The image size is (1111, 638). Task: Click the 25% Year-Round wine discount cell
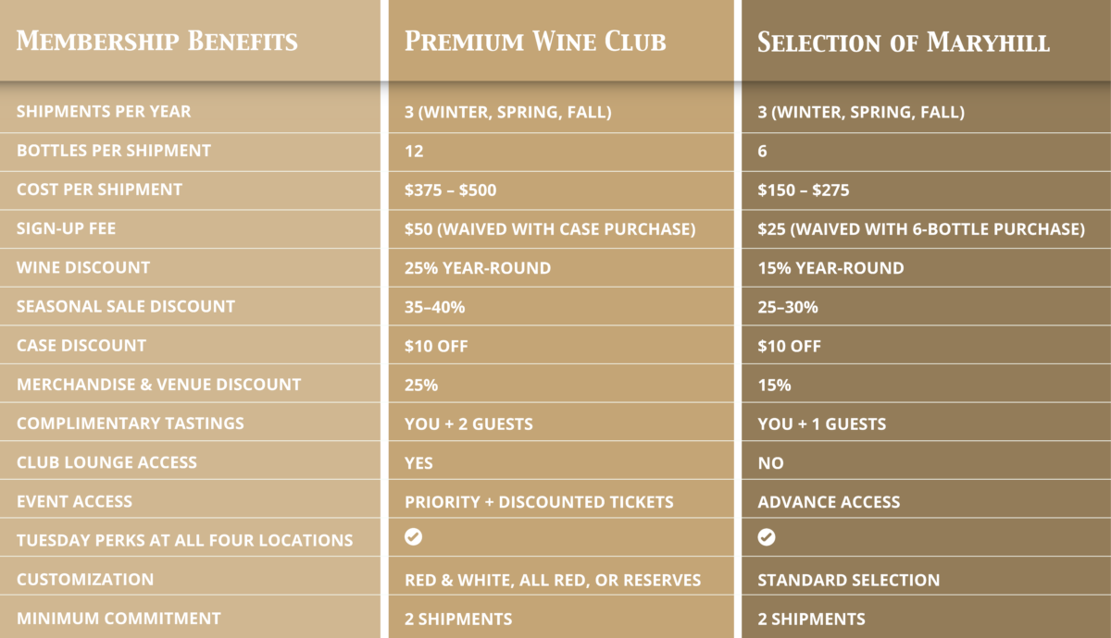coord(478,267)
